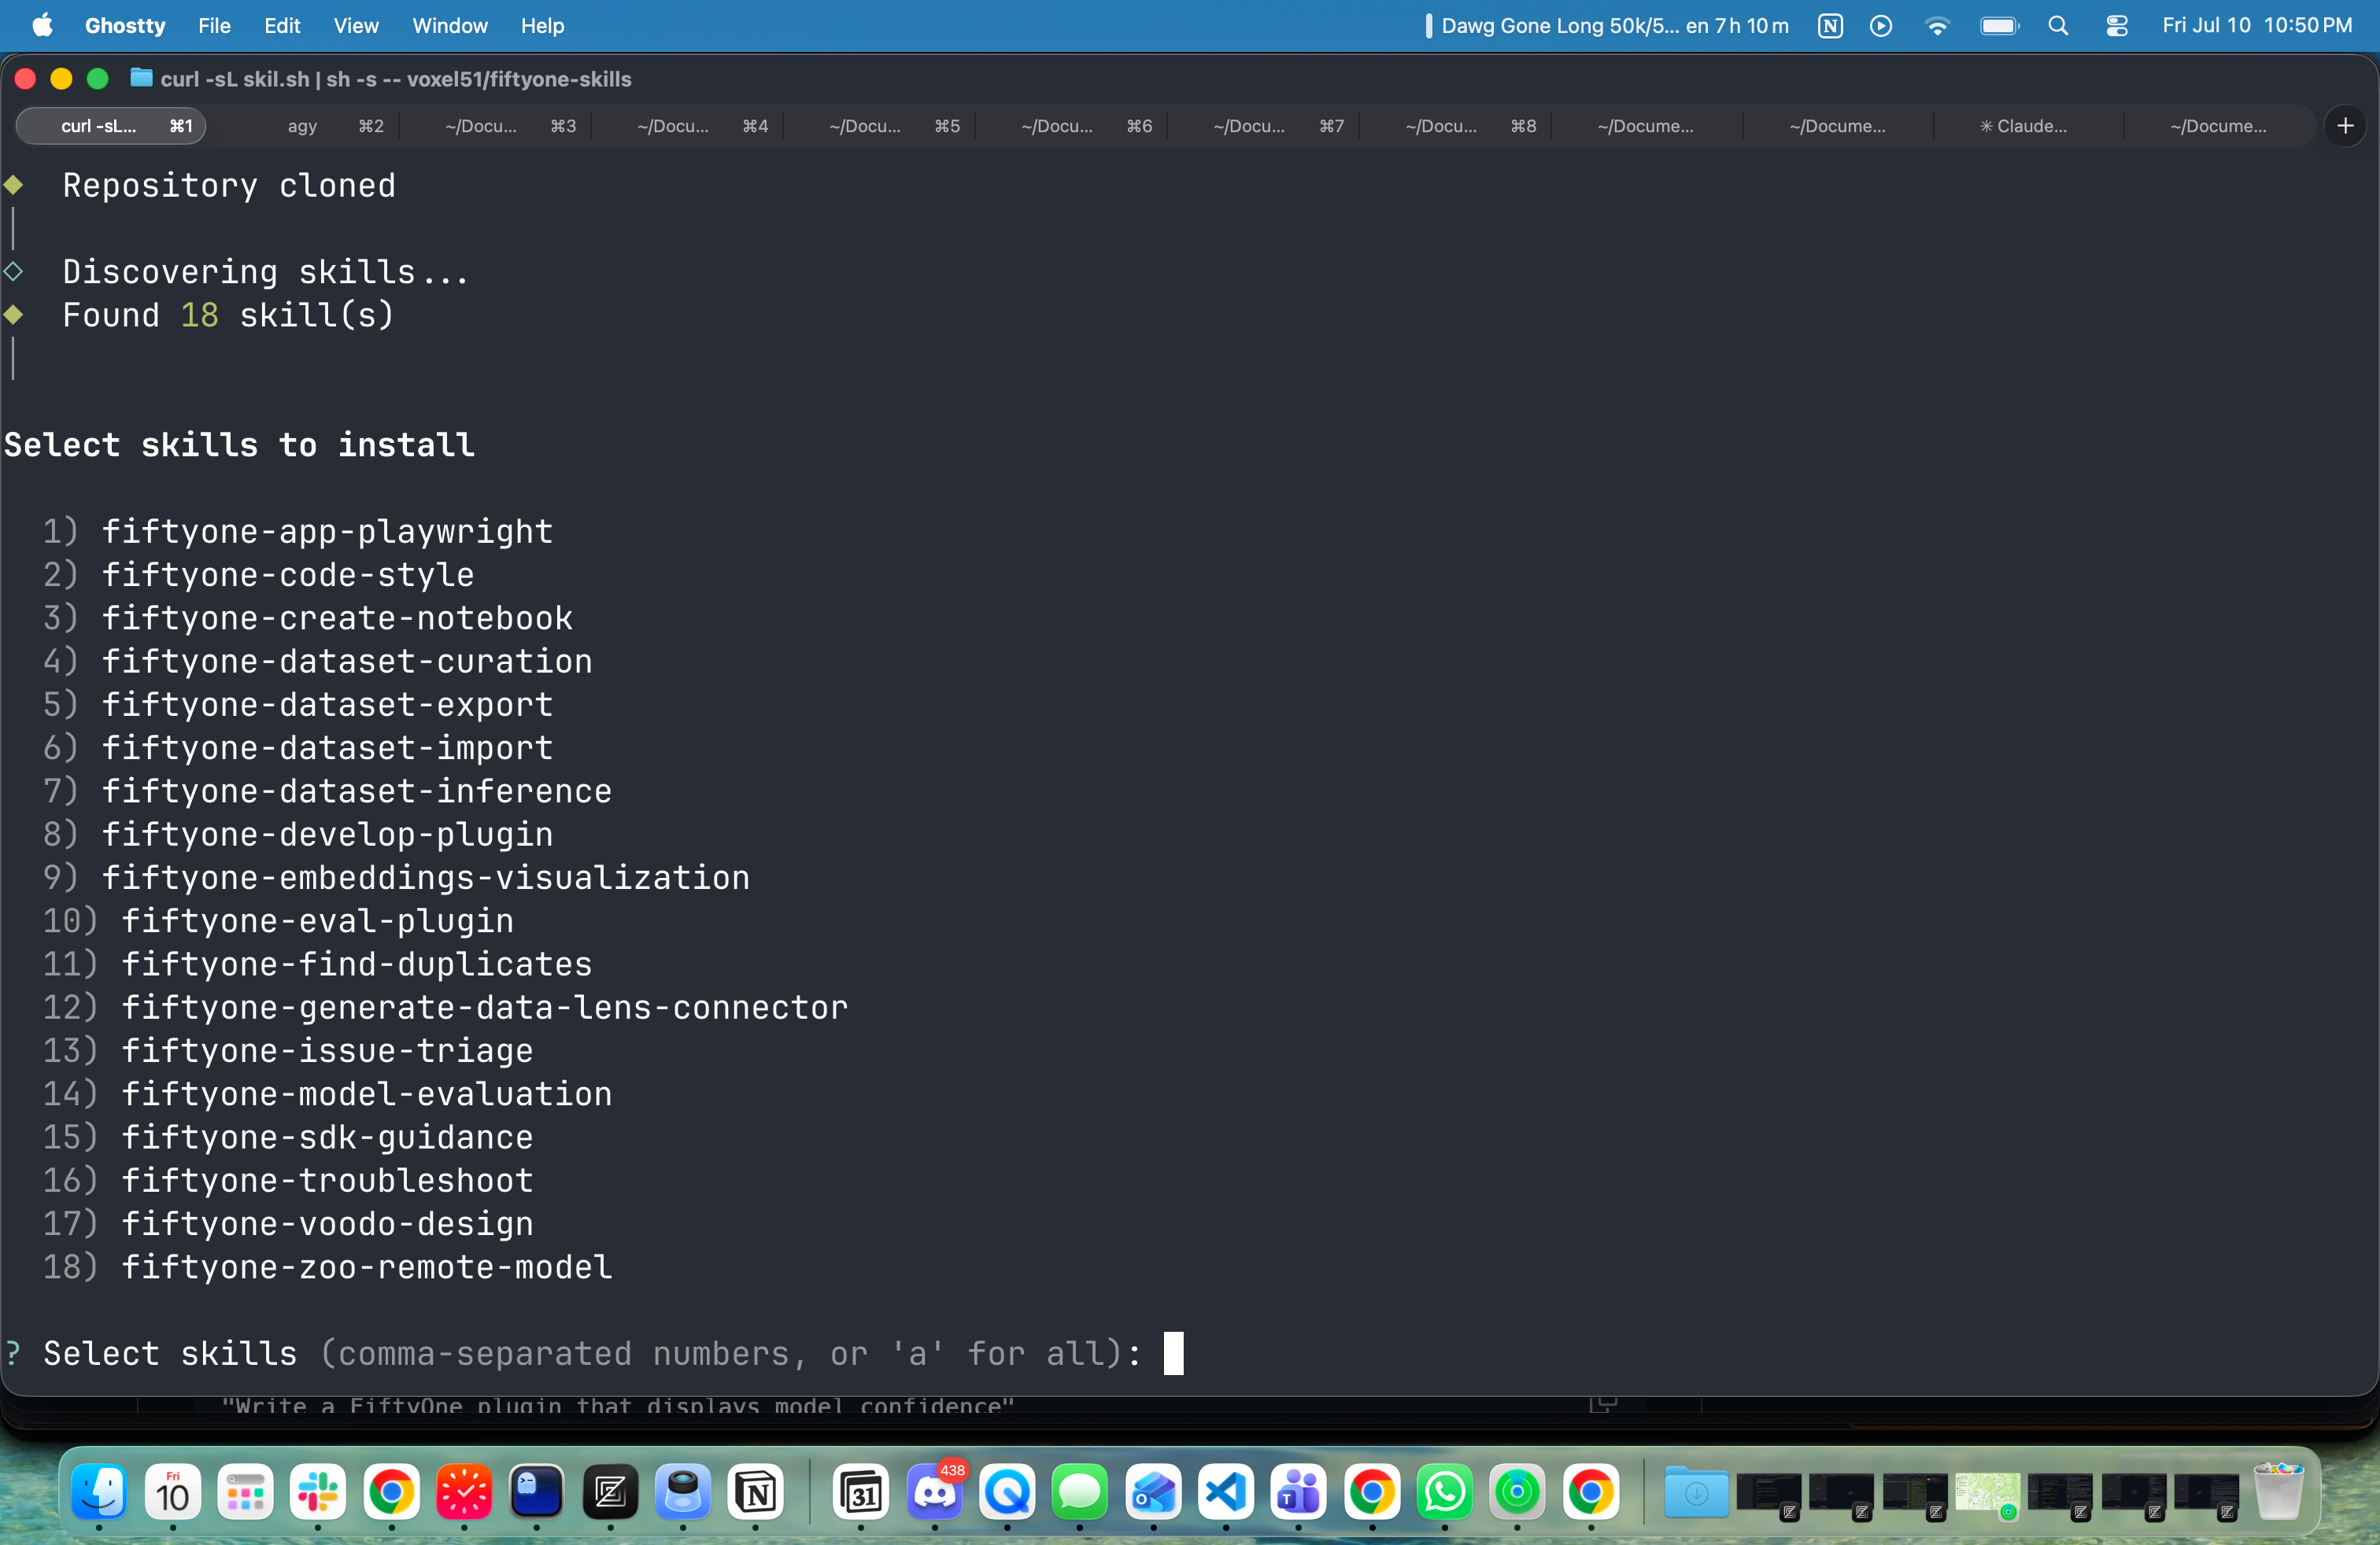Open Wi-Fi status menu

click(1937, 26)
